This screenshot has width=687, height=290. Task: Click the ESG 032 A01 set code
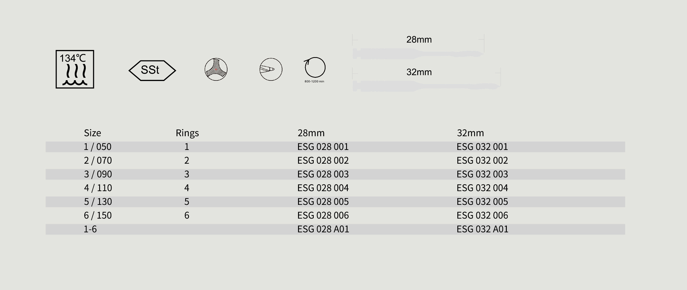point(482,229)
